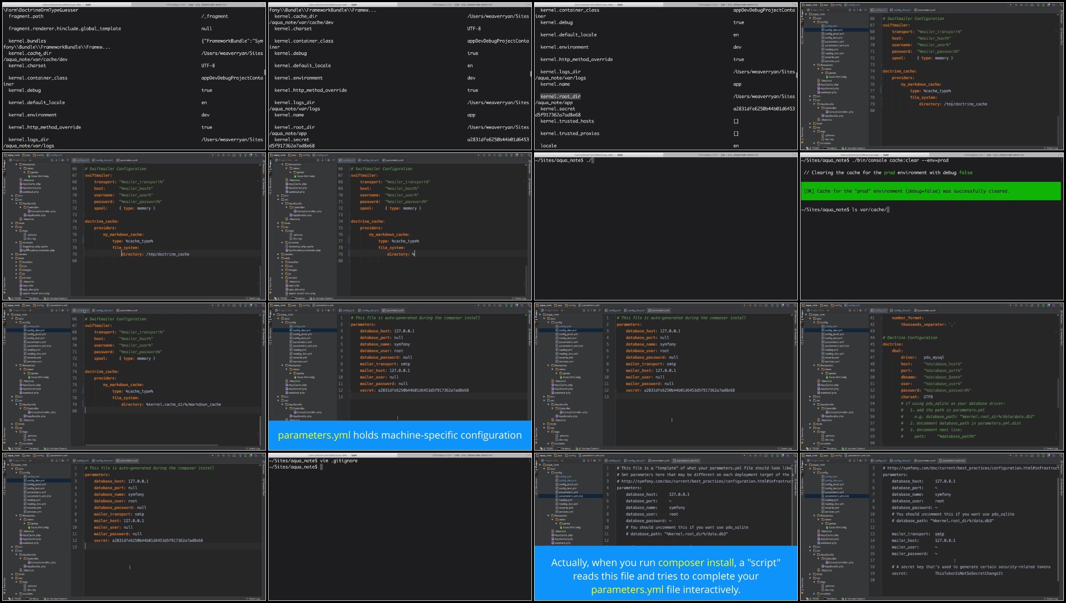The image size is (1066, 603).
Task: Click Collapse All icon in markdown_cache frame
Action: 56,311
